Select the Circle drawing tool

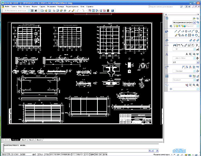click(x=196, y=31)
